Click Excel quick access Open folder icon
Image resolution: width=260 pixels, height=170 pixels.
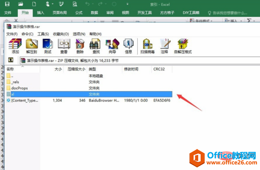coord(20,4)
